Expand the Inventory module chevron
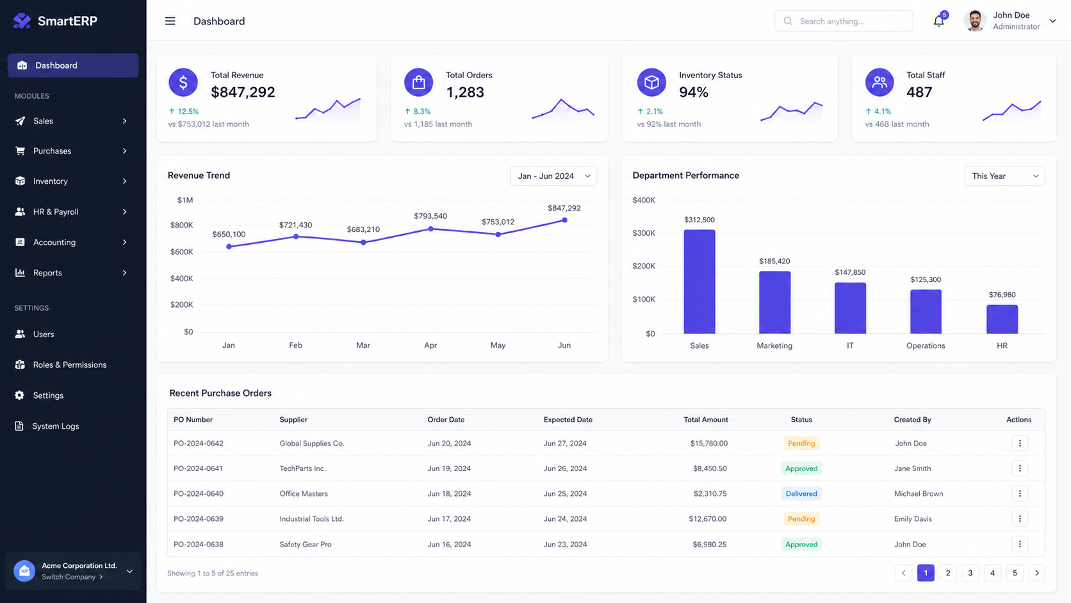Screen dimensions: 1071x603 pyautogui.click(x=124, y=181)
